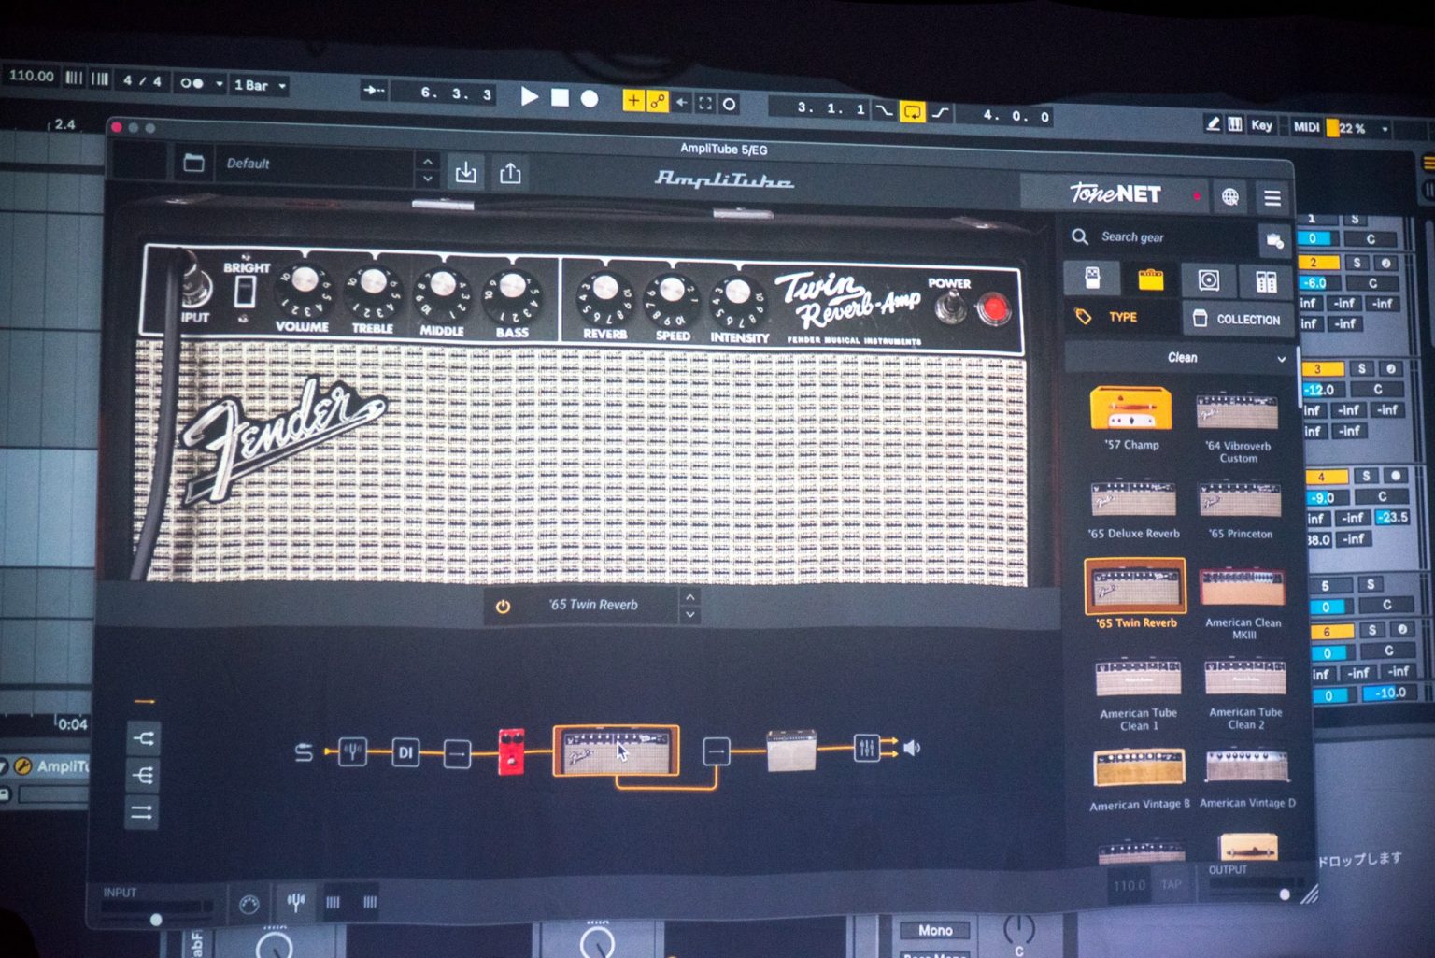Toggle Ableton automation arm button

tap(658, 101)
